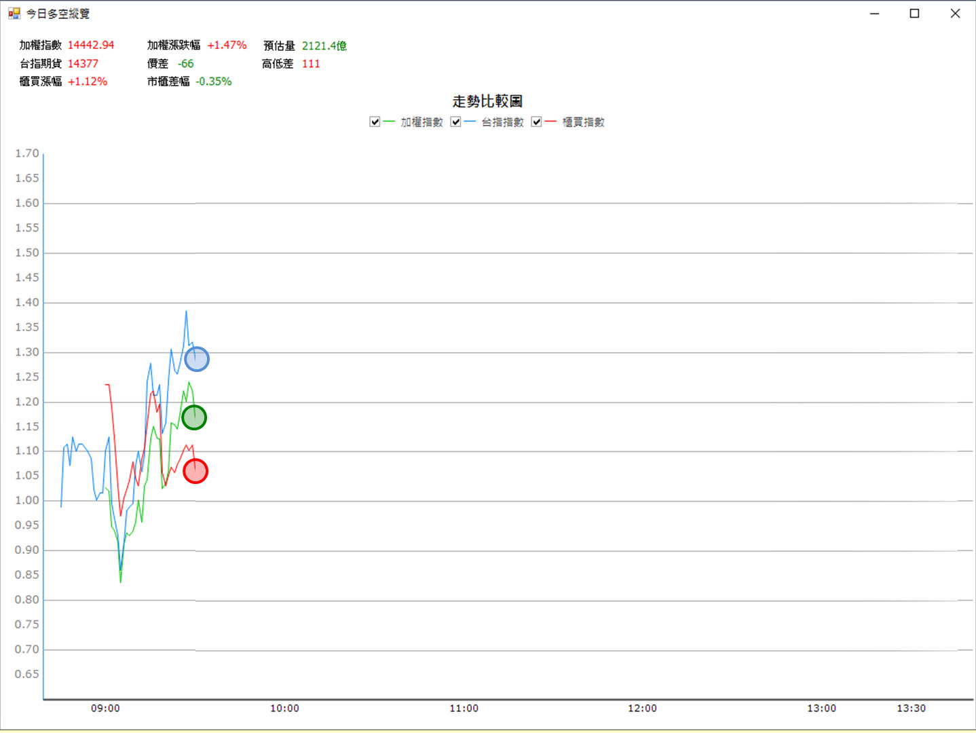Click the 台指期貨 value 14377
Viewport: 976px width, 733px height.
tap(83, 64)
